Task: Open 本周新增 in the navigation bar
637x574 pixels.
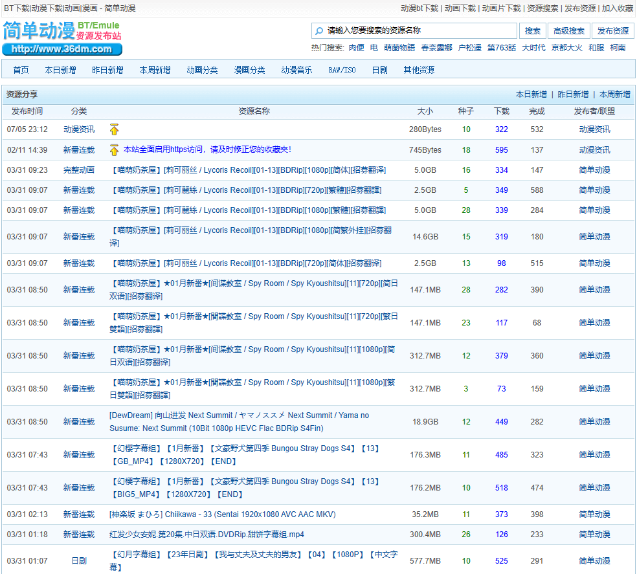Action: pyautogui.click(x=155, y=70)
